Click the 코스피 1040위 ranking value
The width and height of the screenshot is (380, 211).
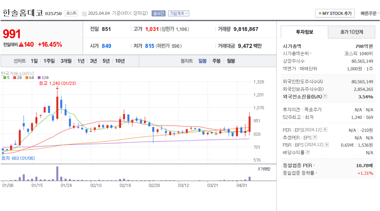coord(359,54)
